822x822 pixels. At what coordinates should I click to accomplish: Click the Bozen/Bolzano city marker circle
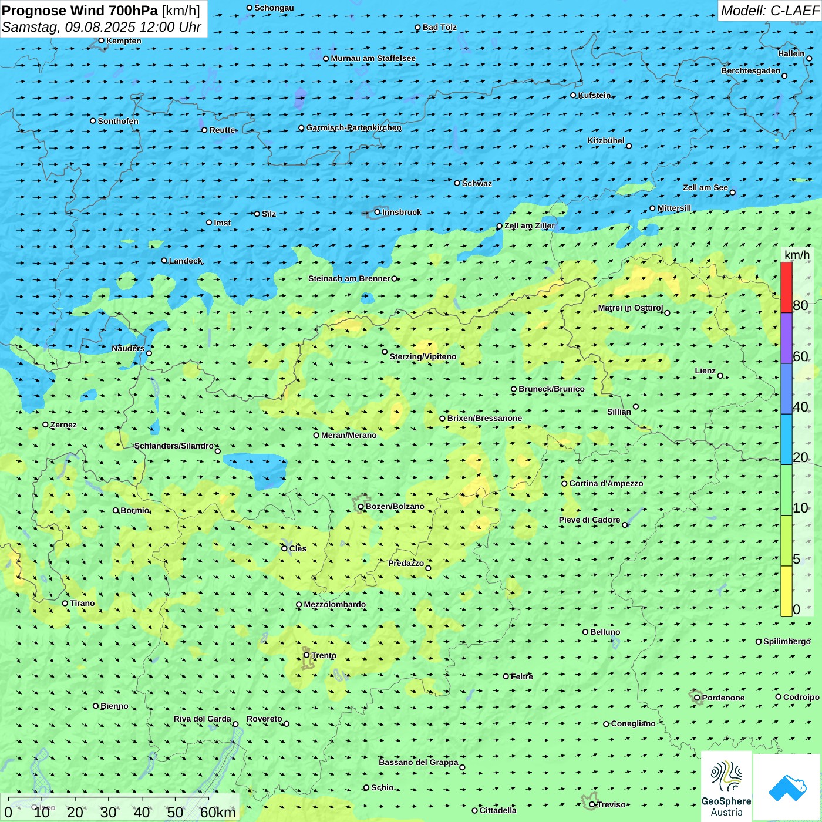361,507
